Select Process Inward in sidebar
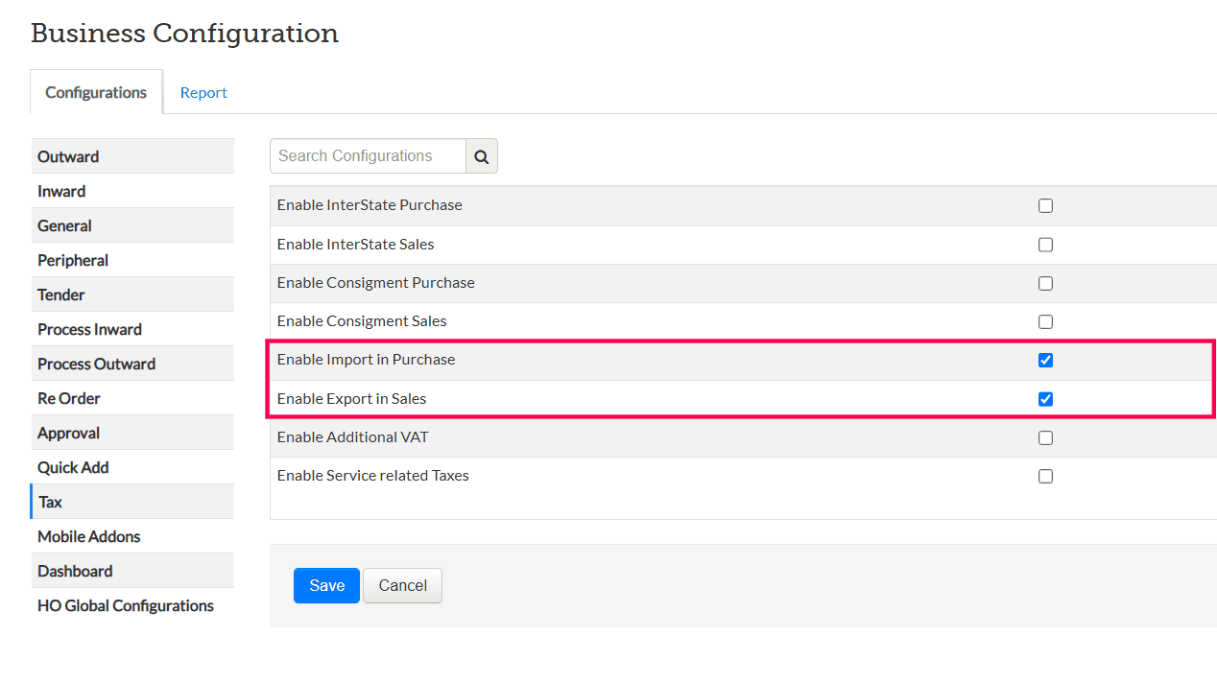This screenshot has width=1217, height=683. tap(89, 329)
